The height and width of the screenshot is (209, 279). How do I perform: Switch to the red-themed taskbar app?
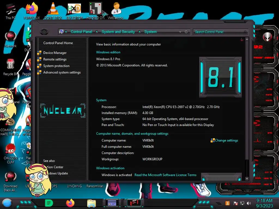[x=134, y=203]
